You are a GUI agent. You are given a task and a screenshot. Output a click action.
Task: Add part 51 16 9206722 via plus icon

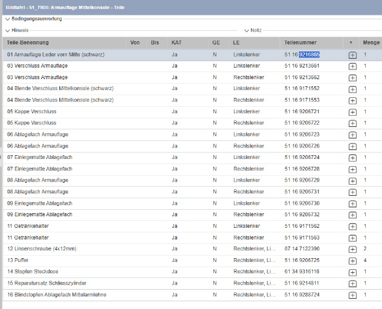pos(352,124)
